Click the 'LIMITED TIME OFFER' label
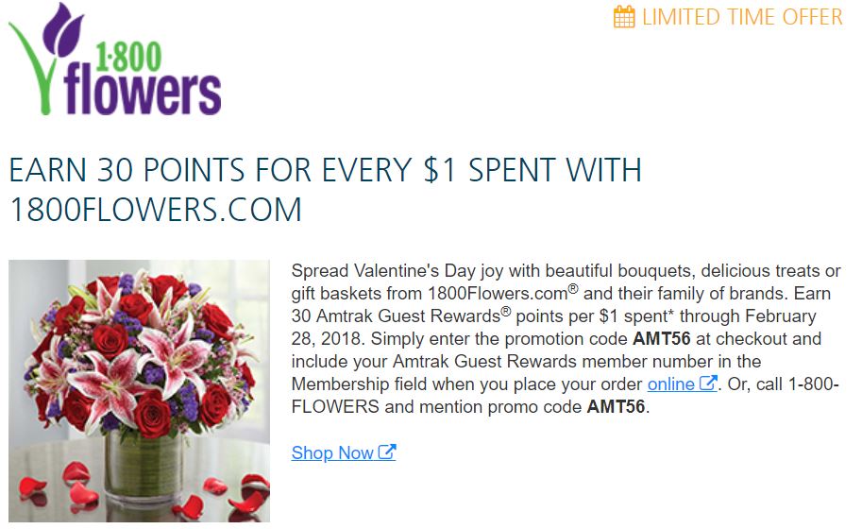The width and height of the screenshot is (862, 529). tap(742, 17)
